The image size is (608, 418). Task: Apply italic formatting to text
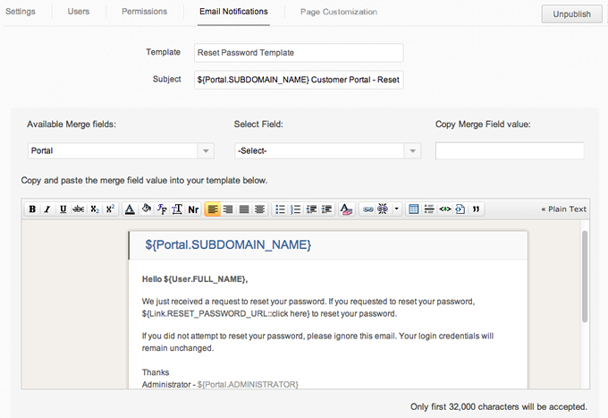pyautogui.click(x=47, y=209)
